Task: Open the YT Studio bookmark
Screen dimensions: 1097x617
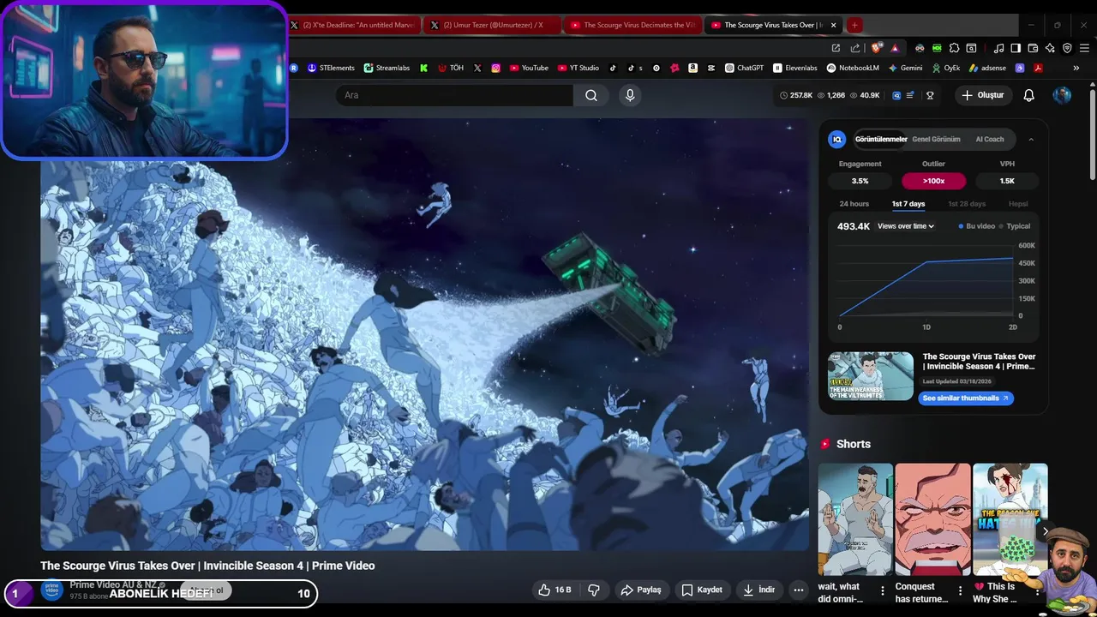Action: (578, 68)
